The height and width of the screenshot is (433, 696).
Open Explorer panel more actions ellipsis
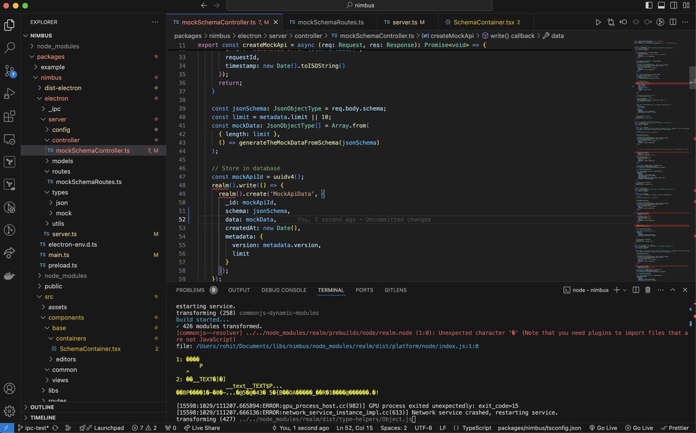coord(155,22)
